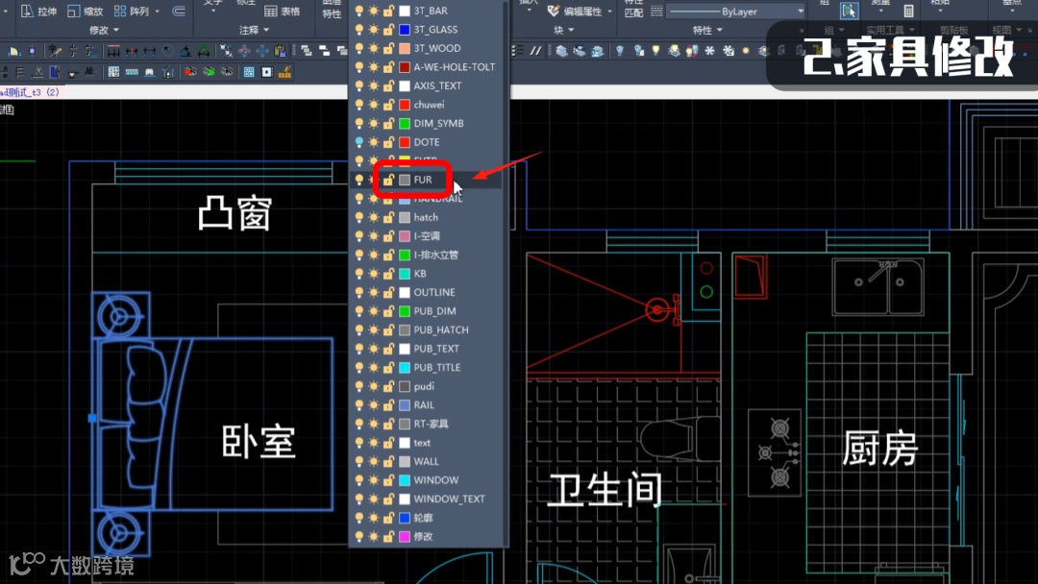Expand the 块 (Block) panel

564,30
